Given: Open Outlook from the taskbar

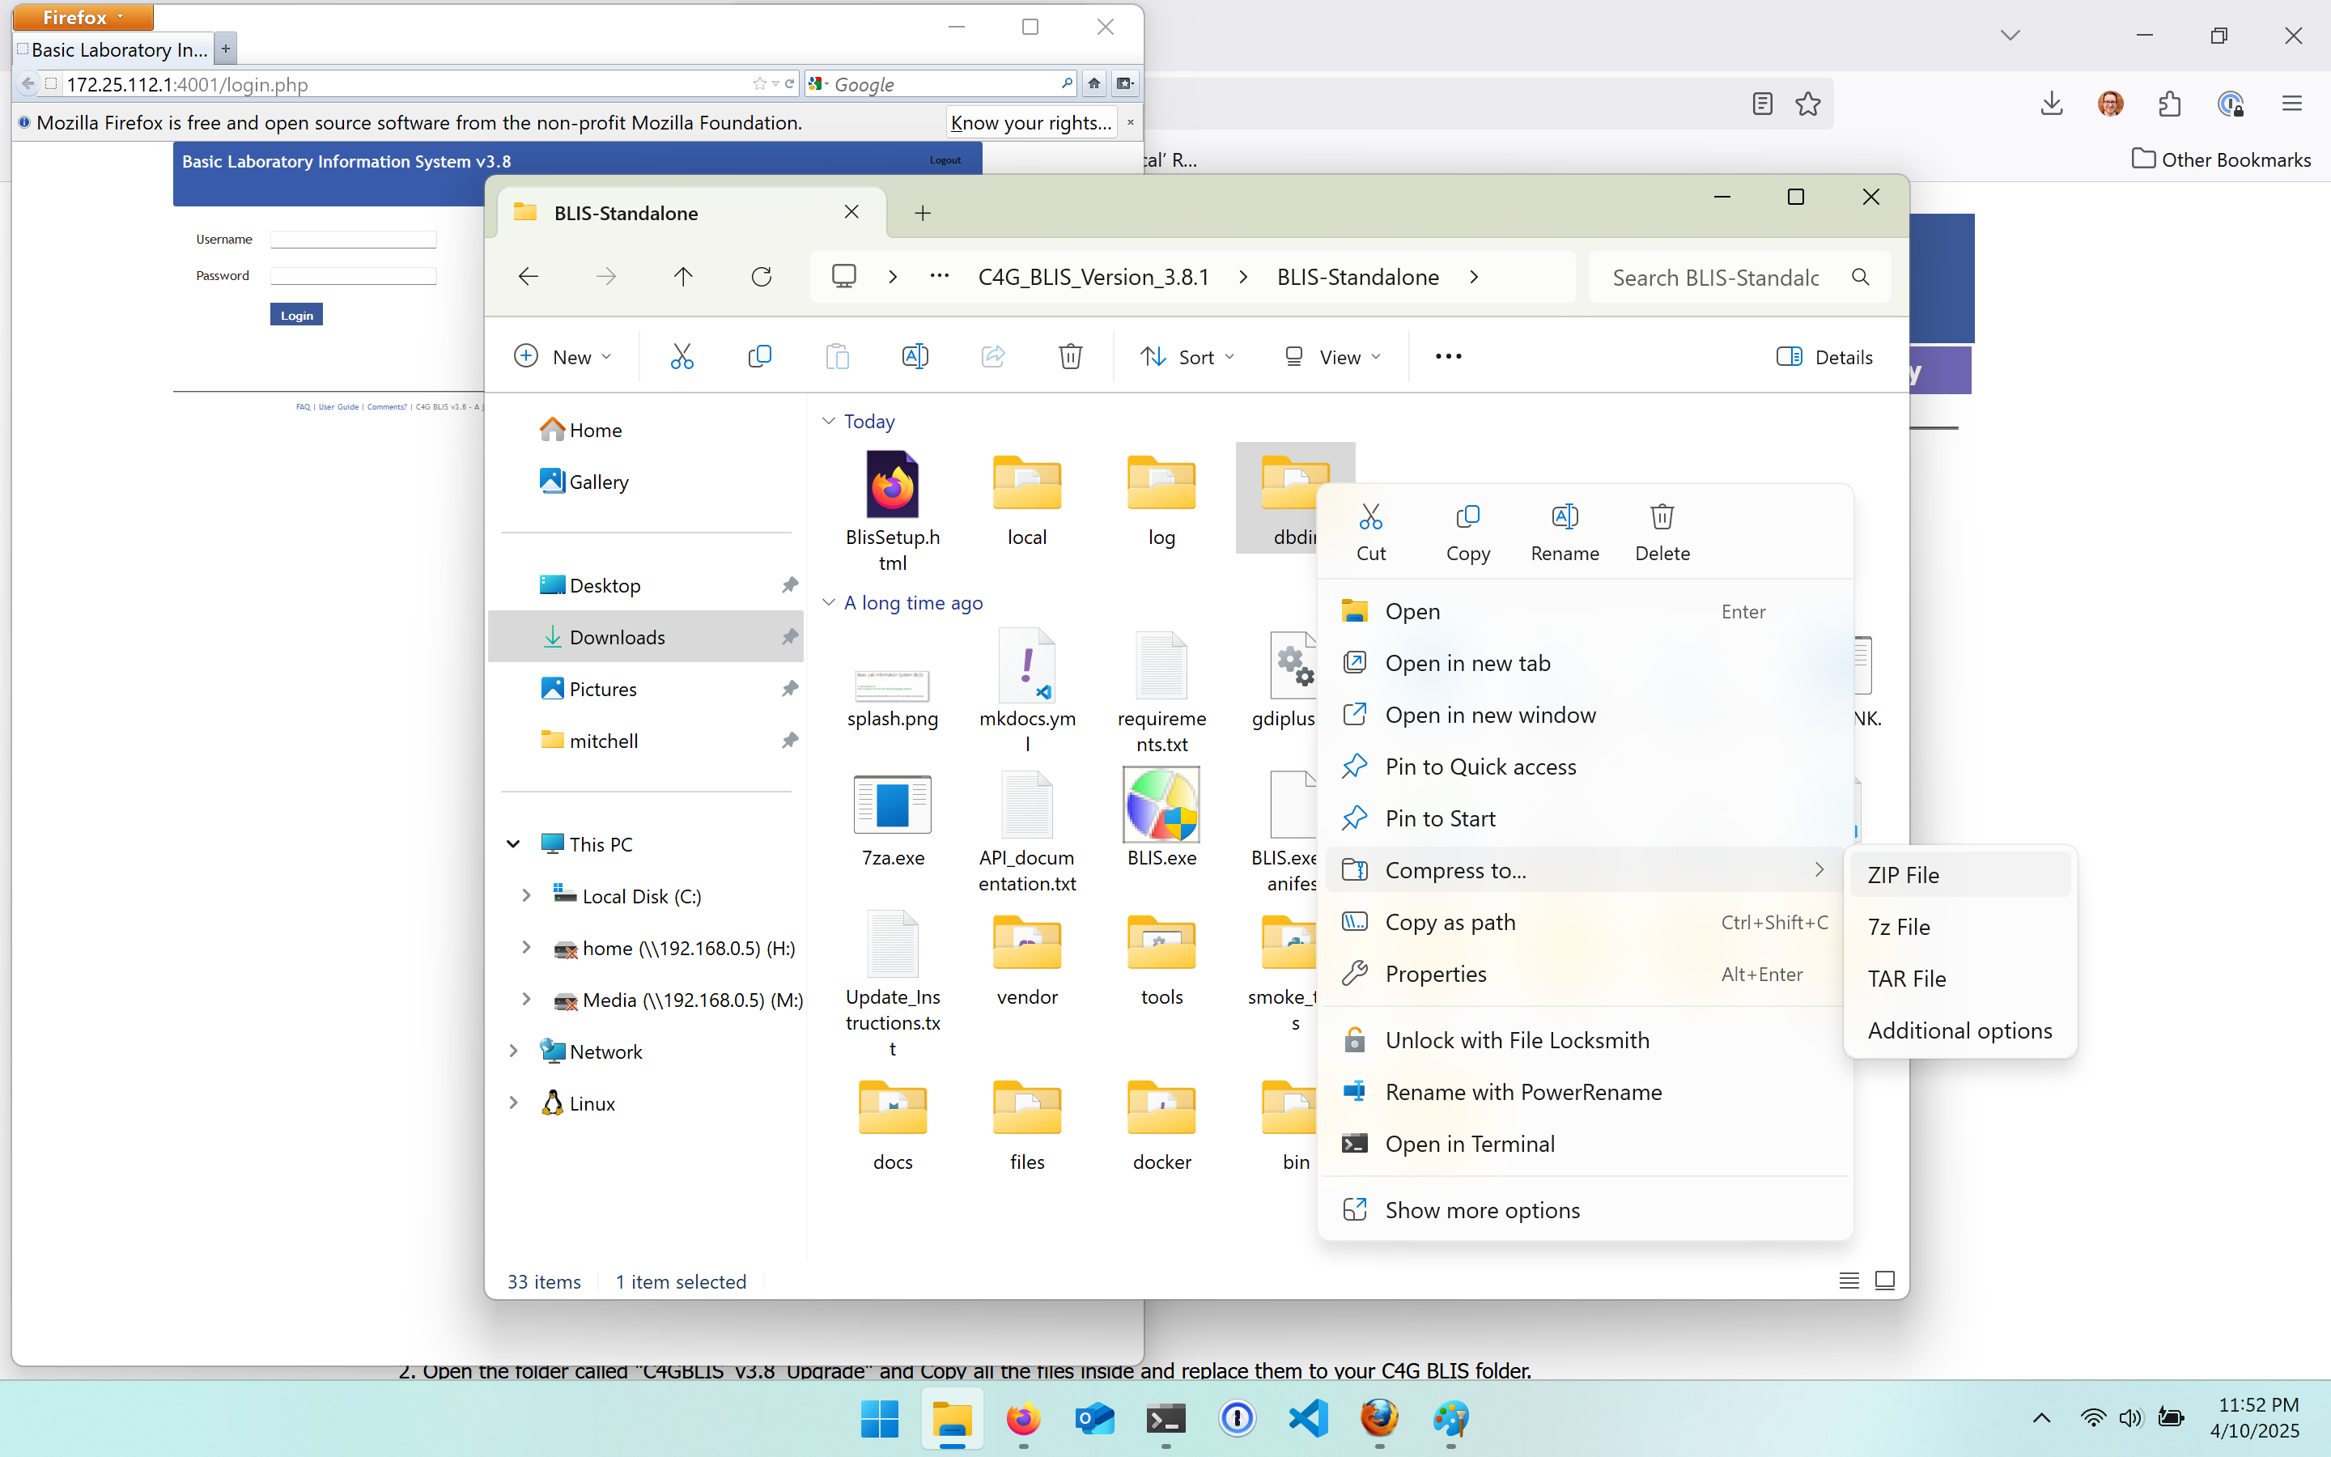Looking at the screenshot, I should pyautogui.click(x=1094, y=1418).
